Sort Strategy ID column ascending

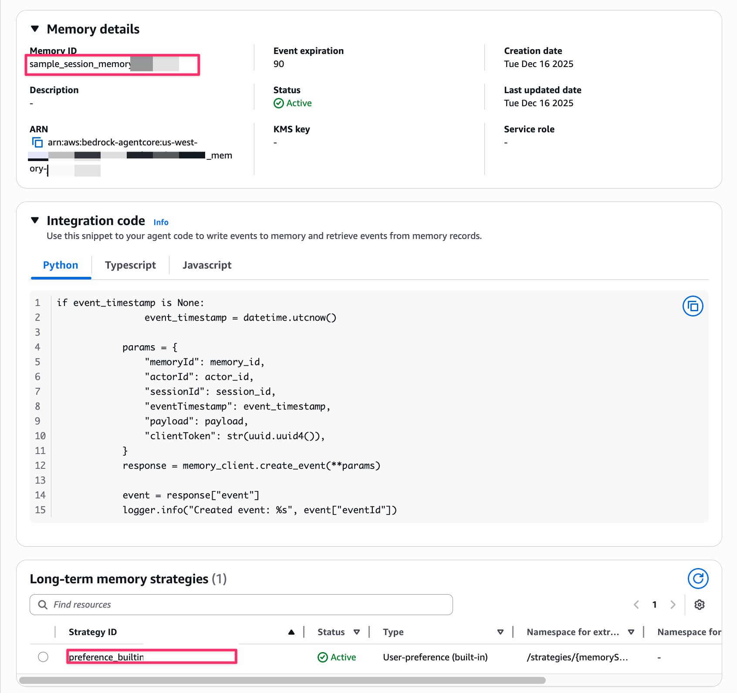click(291, 632)
